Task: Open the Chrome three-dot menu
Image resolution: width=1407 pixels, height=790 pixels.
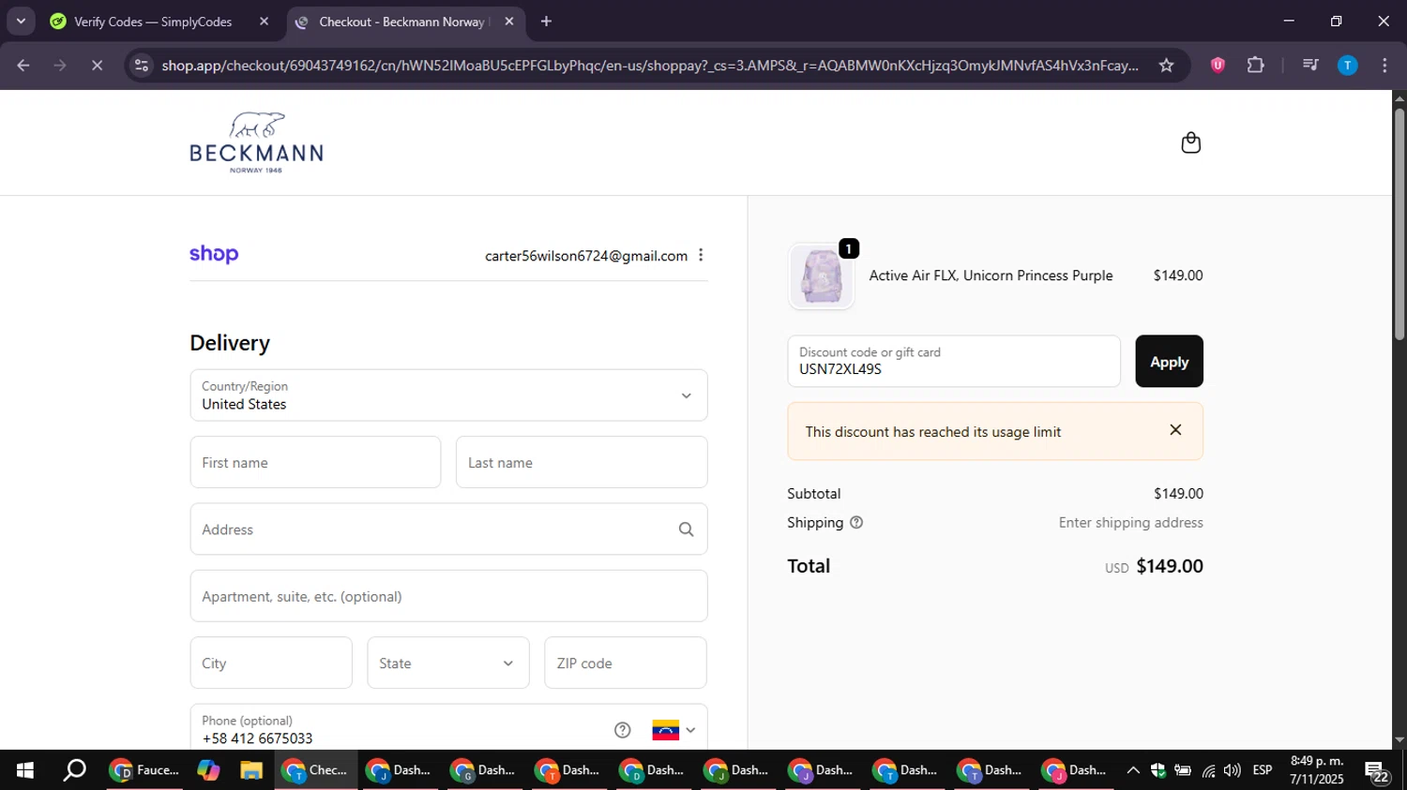Action: tap(1384, 65)
